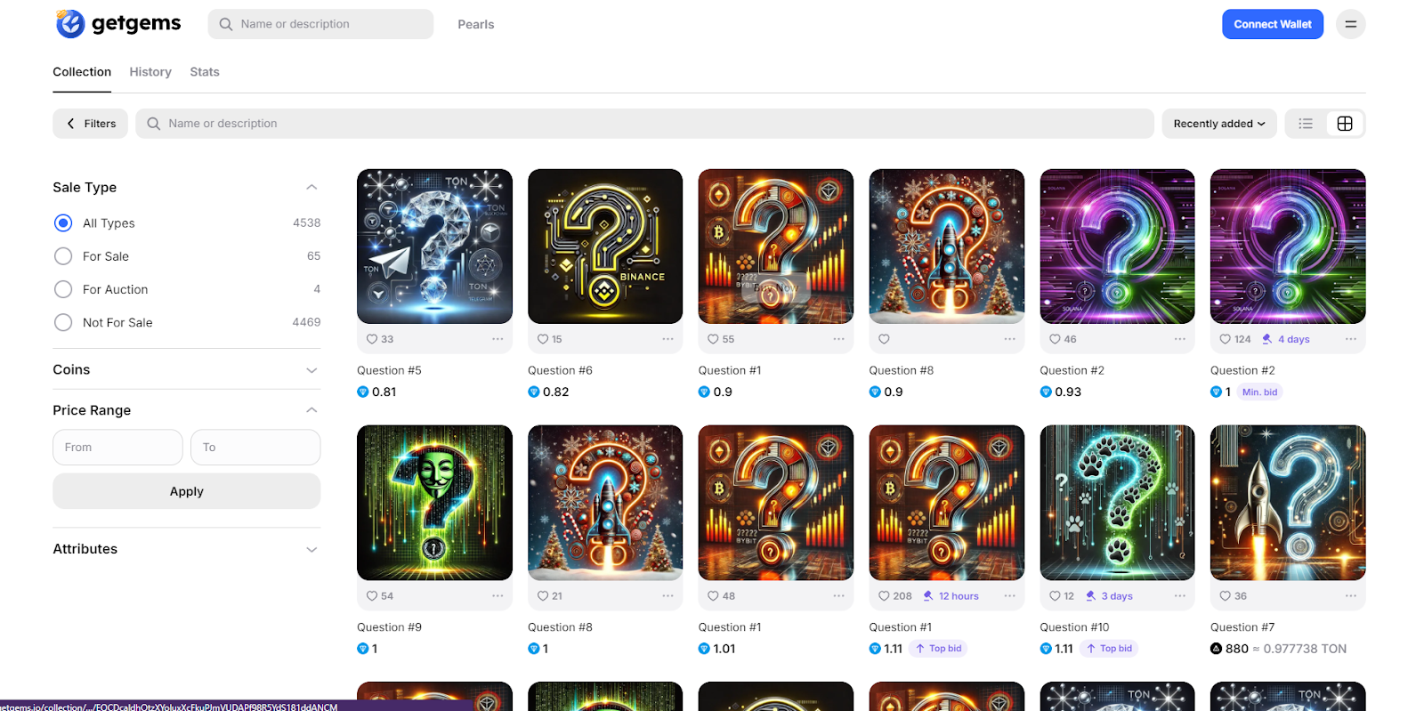Open the Recently added sort dropdown
The image size is (1424, 711).
click(x=1218, y=124)
